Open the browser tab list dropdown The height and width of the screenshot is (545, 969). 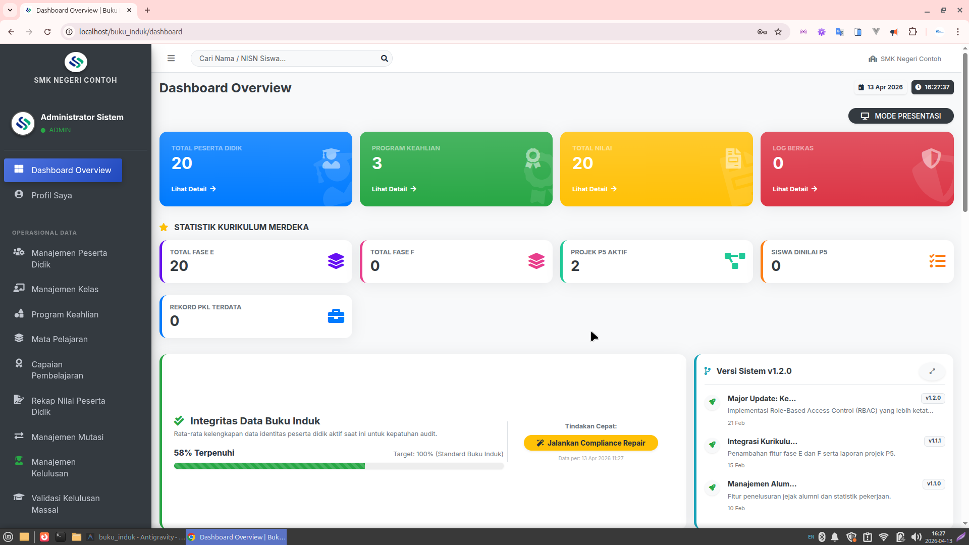[x=10, y=10]
